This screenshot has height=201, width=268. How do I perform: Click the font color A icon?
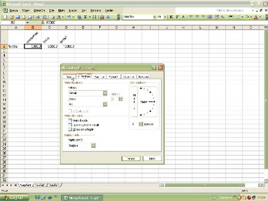(x=256, y=17)
